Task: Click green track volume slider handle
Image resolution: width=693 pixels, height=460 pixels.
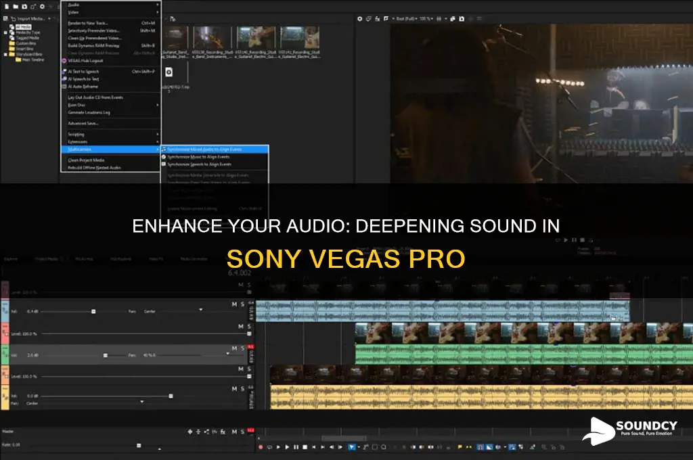Action: [105, 355]
